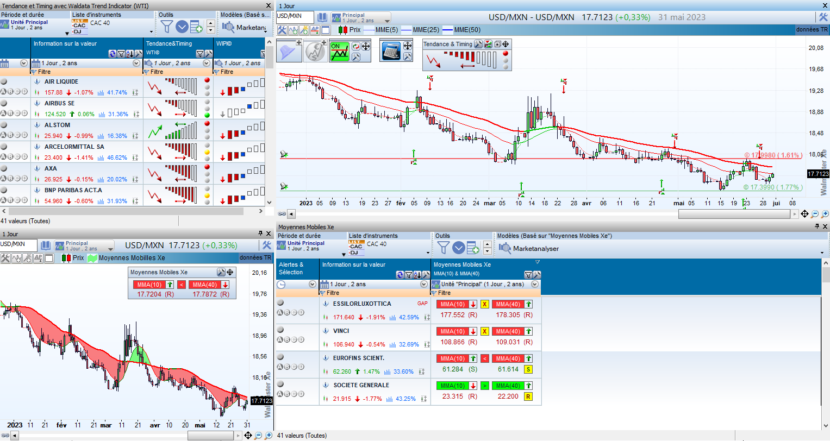The width and height of the screenshot is (830, 441).
Task: Open wrench settings in Moyennes Mobiles Xe chart legend
Action: [221, 272]
